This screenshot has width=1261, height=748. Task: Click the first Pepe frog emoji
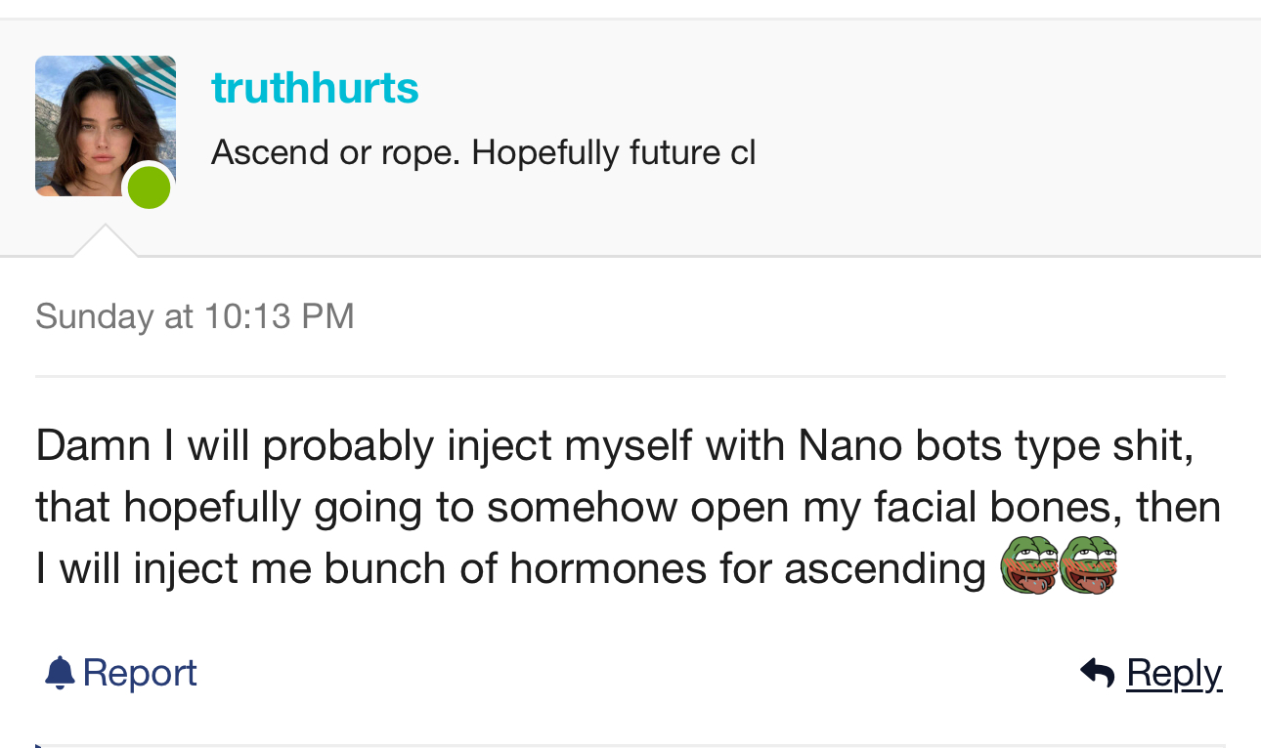click(x=1028, y=566)
